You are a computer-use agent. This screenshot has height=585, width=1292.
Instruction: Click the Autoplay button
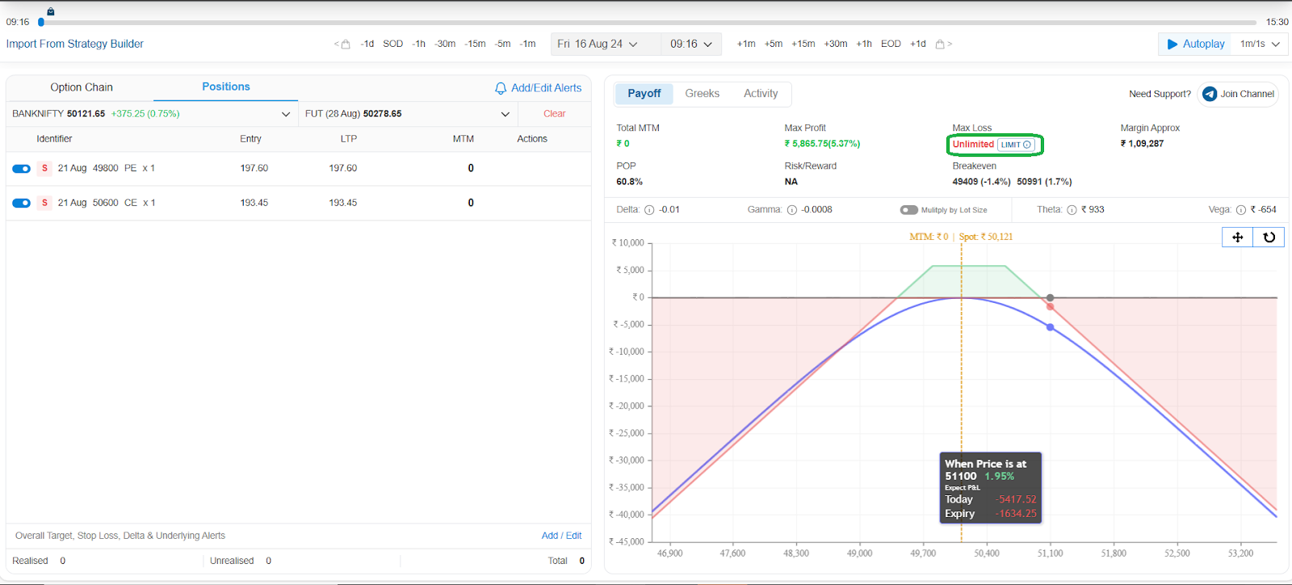coord(1196,44)
